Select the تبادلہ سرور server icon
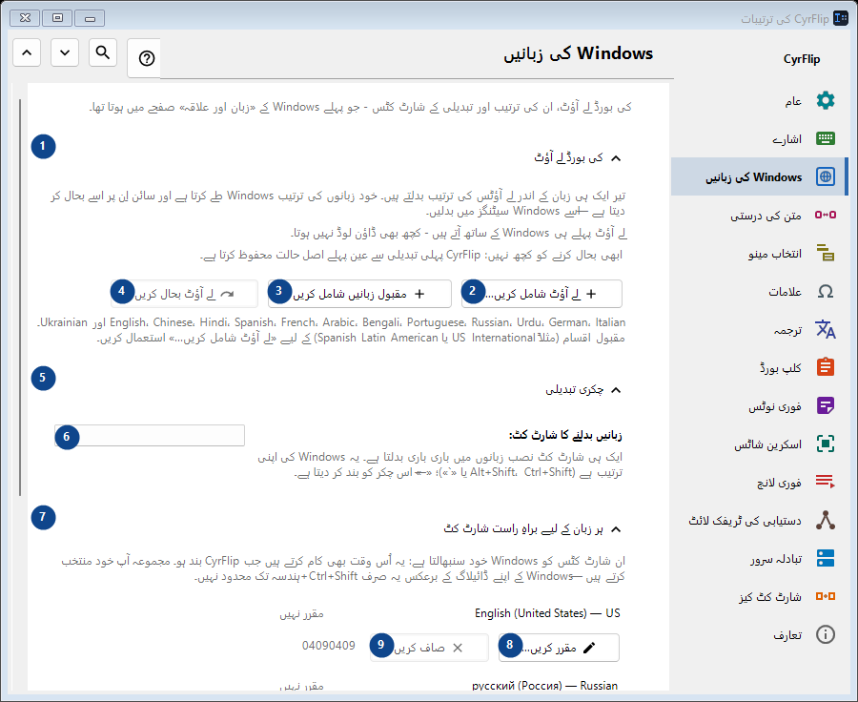 click(x=826, y=558)
